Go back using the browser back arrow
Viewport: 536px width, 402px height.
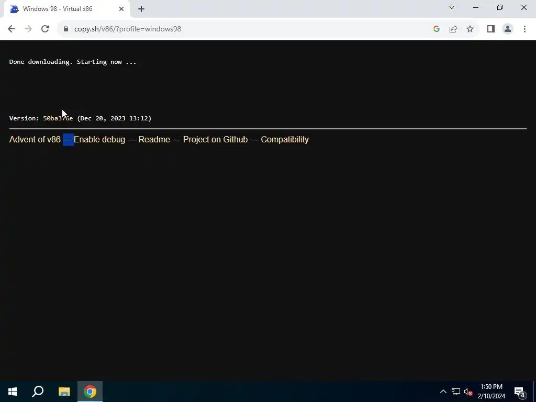click(12, 29)
